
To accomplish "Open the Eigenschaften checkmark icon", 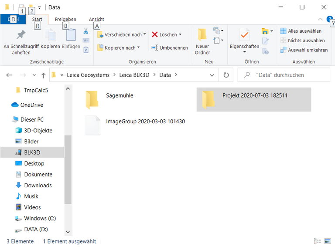I will (x=244, y=35).
